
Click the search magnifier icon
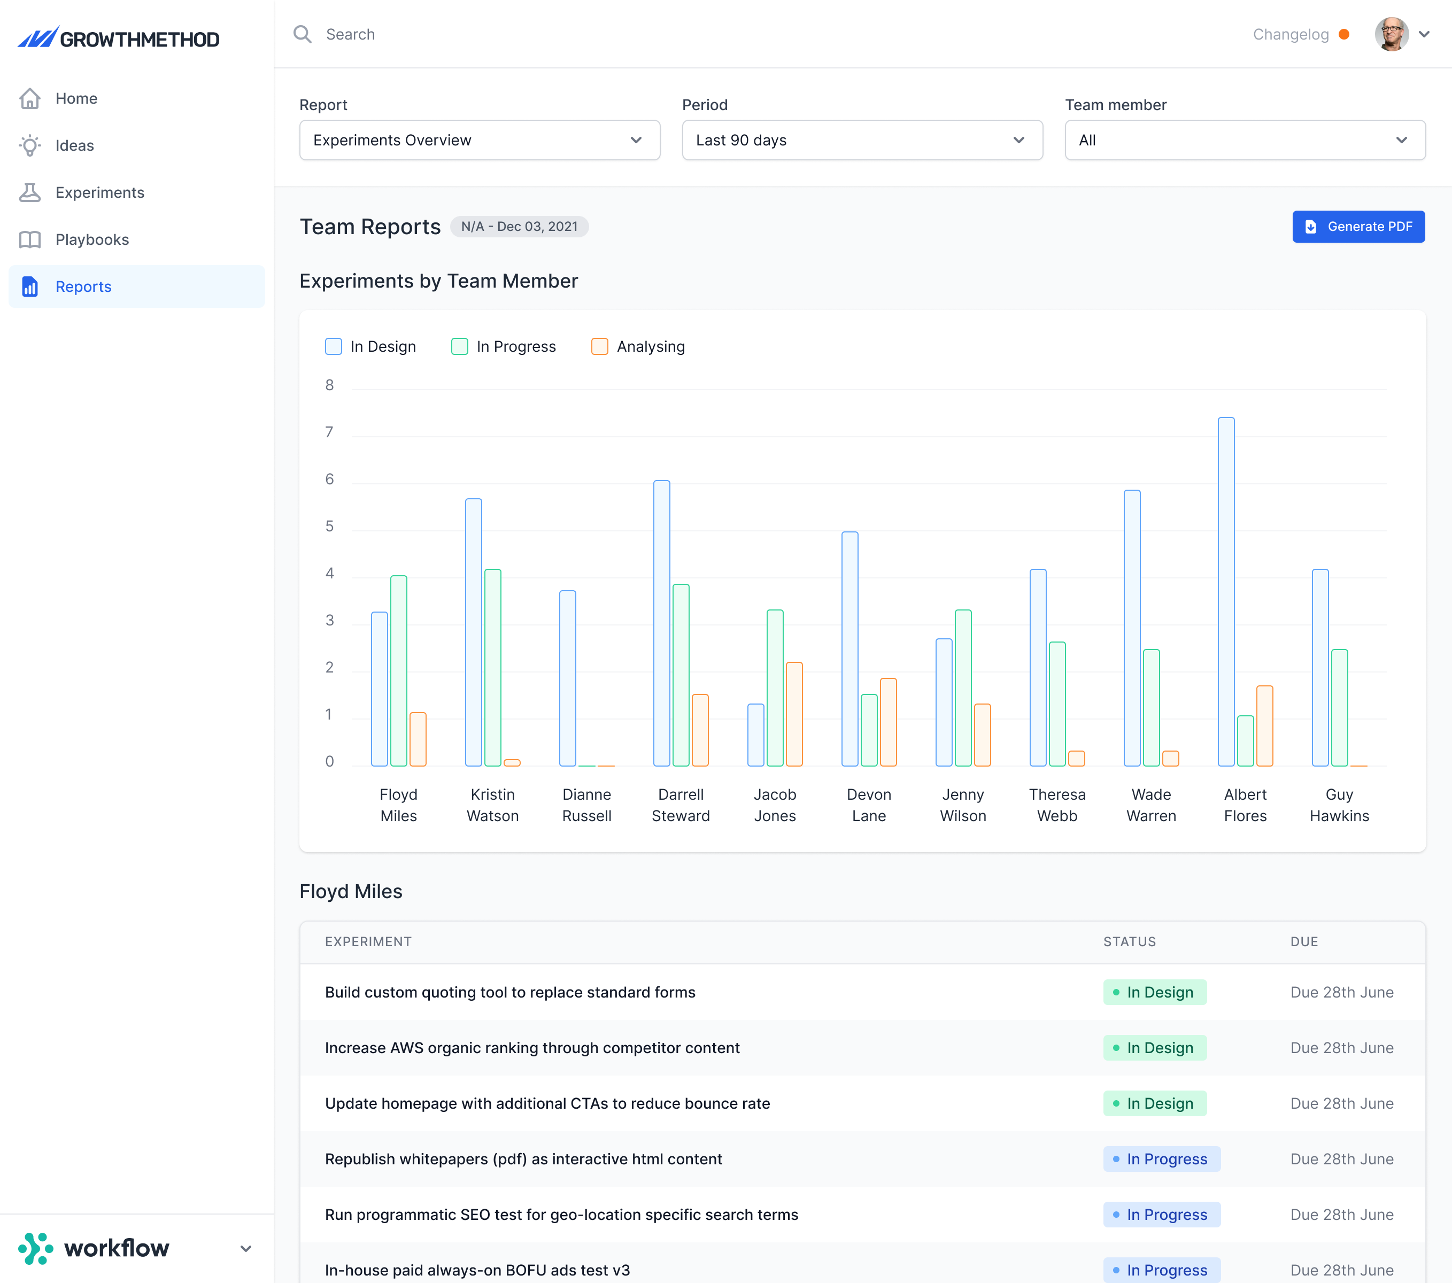tap(303, 34)
